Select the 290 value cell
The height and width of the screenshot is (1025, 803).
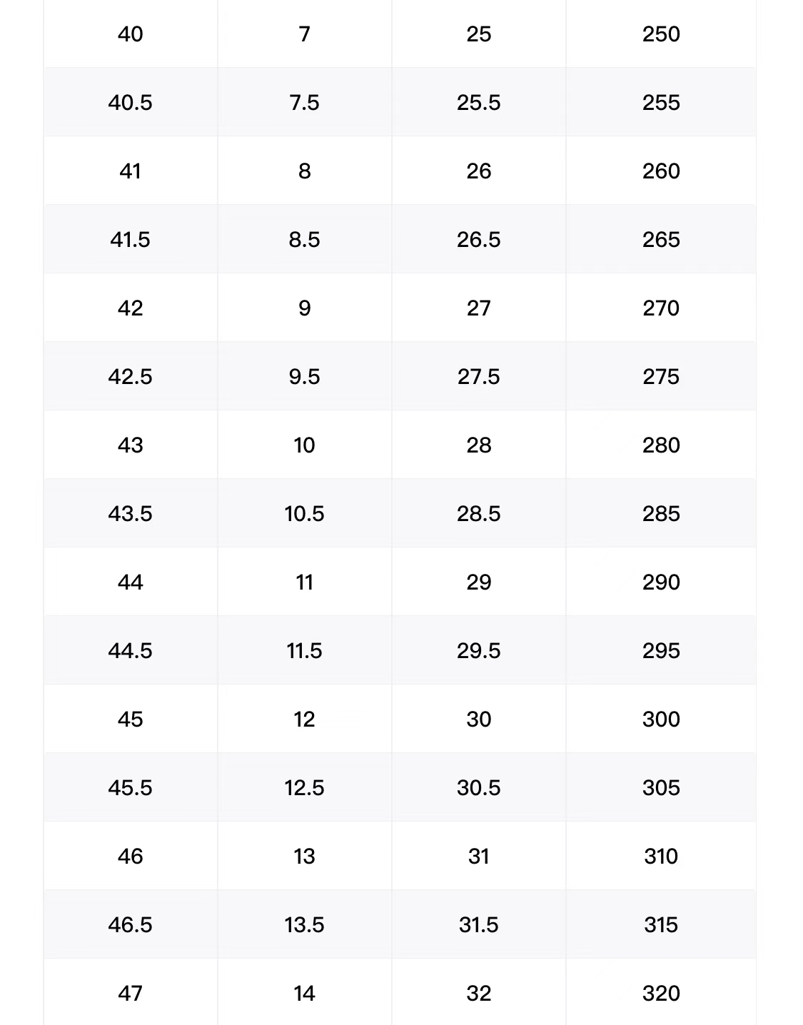661,582
